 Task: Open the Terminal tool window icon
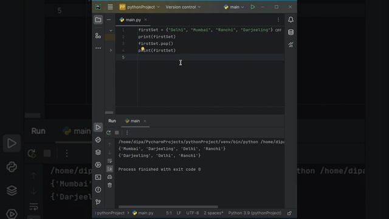coord(98,177)
